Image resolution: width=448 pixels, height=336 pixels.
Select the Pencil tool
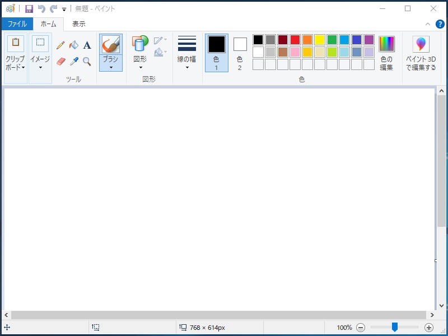60,45
